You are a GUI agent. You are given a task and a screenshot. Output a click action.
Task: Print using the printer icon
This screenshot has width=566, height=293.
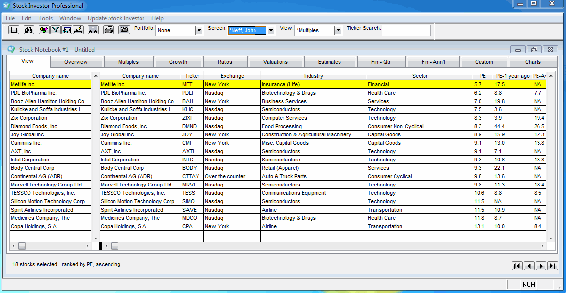109,29
